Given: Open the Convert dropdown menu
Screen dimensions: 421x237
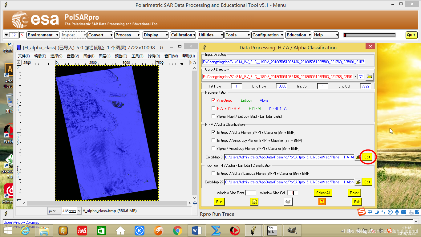Looking at the screenshot, I should point(100,35).
